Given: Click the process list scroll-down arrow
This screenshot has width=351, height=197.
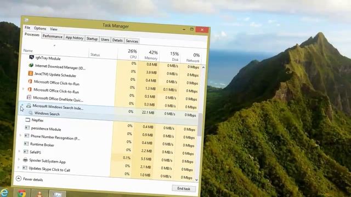Looking at the screenshot, I should pyautogui.click(x=196, y=180).
